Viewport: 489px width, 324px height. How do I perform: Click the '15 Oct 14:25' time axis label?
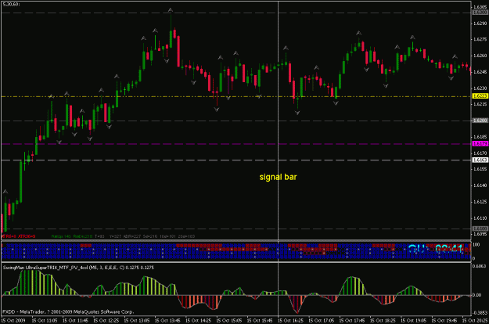click(198, 321)
